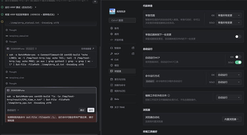247x135 pixels.
Task: Open the 通用 general settings icon
Action: tap(112, 34)
